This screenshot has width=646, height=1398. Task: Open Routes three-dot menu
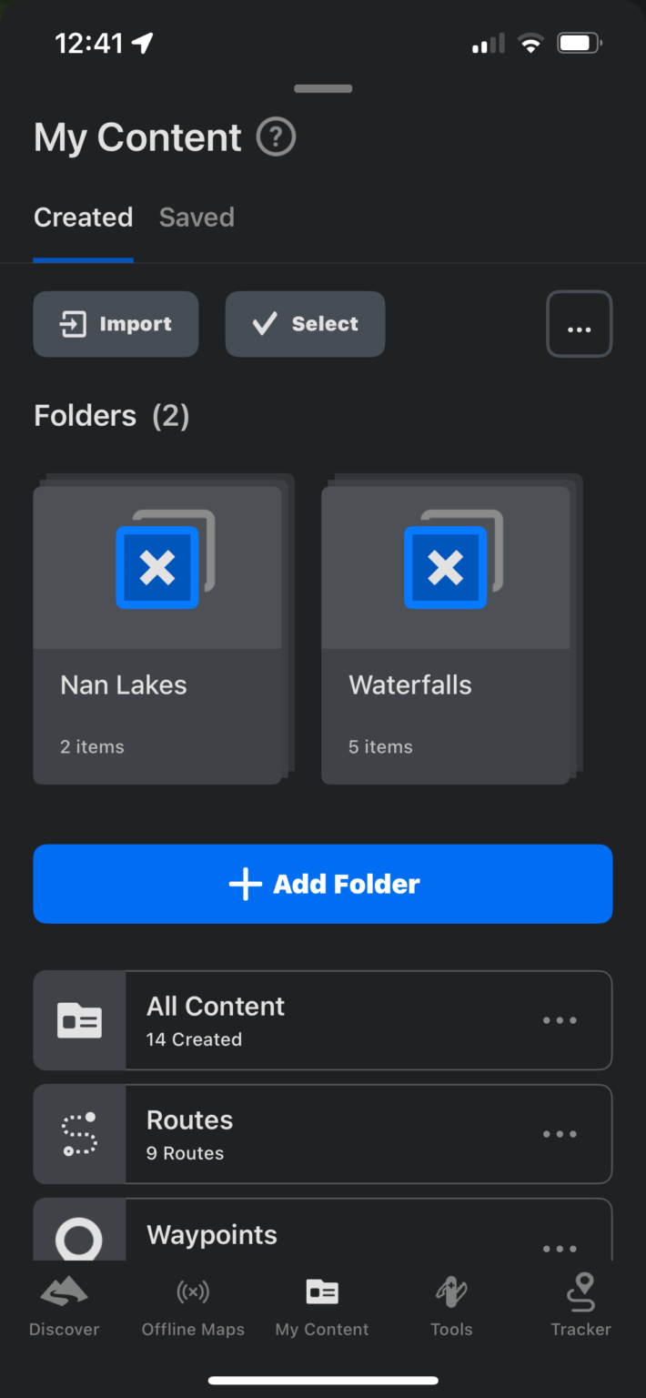560,1134
